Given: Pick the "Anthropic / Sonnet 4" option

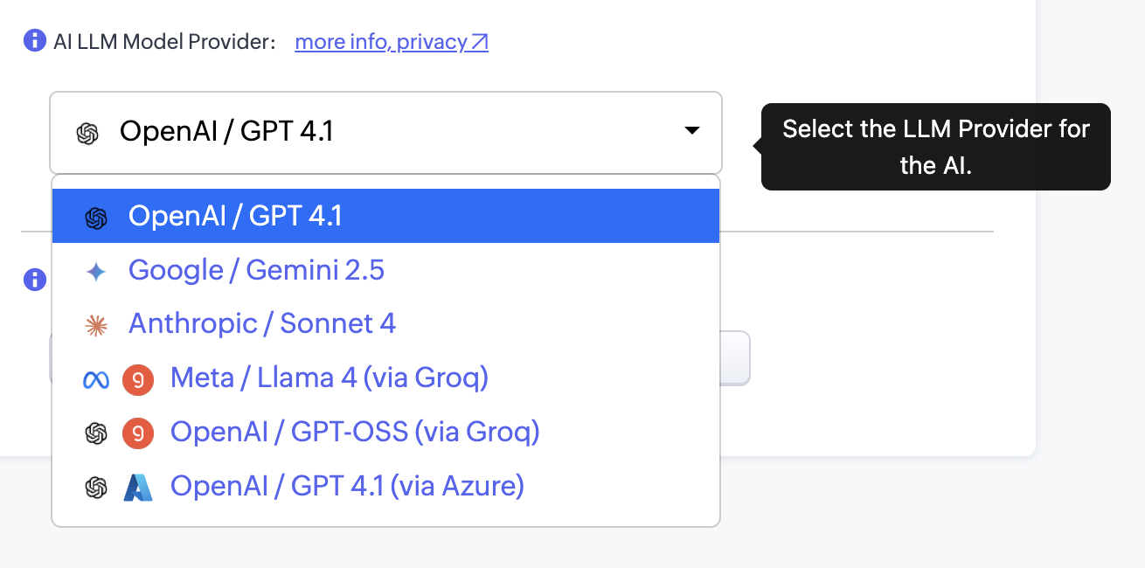Looking at the screenshot, I should click(262, 324).
